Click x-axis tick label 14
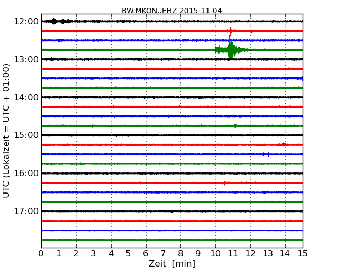The height and width of the screenshot is (275, 344). click(x=285, y=254)
